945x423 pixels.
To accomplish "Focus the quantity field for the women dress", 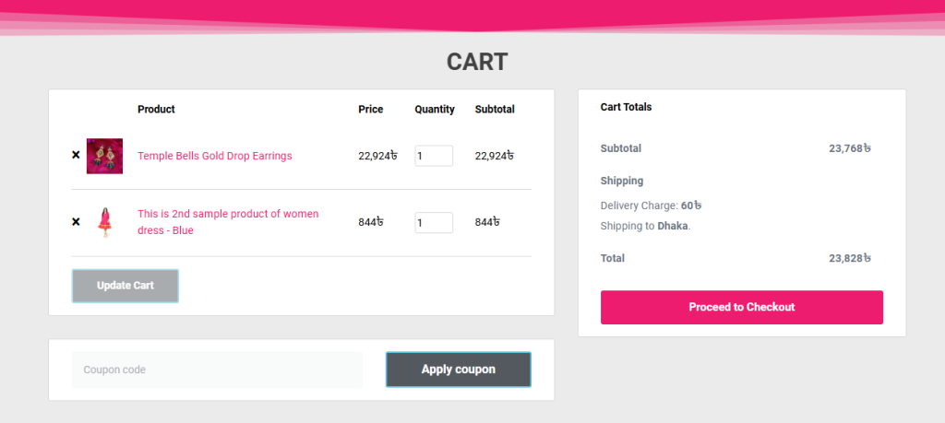I will coord(433,222).
